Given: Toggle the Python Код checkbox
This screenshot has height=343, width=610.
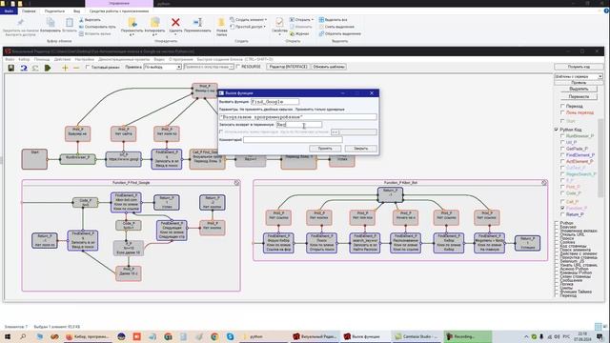Looking at the screenshot, I should pos(557,130).
